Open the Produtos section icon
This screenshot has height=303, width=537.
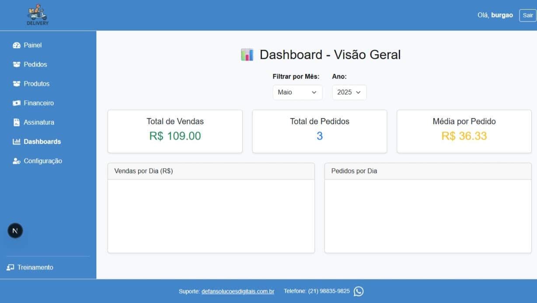coord(16,84)
